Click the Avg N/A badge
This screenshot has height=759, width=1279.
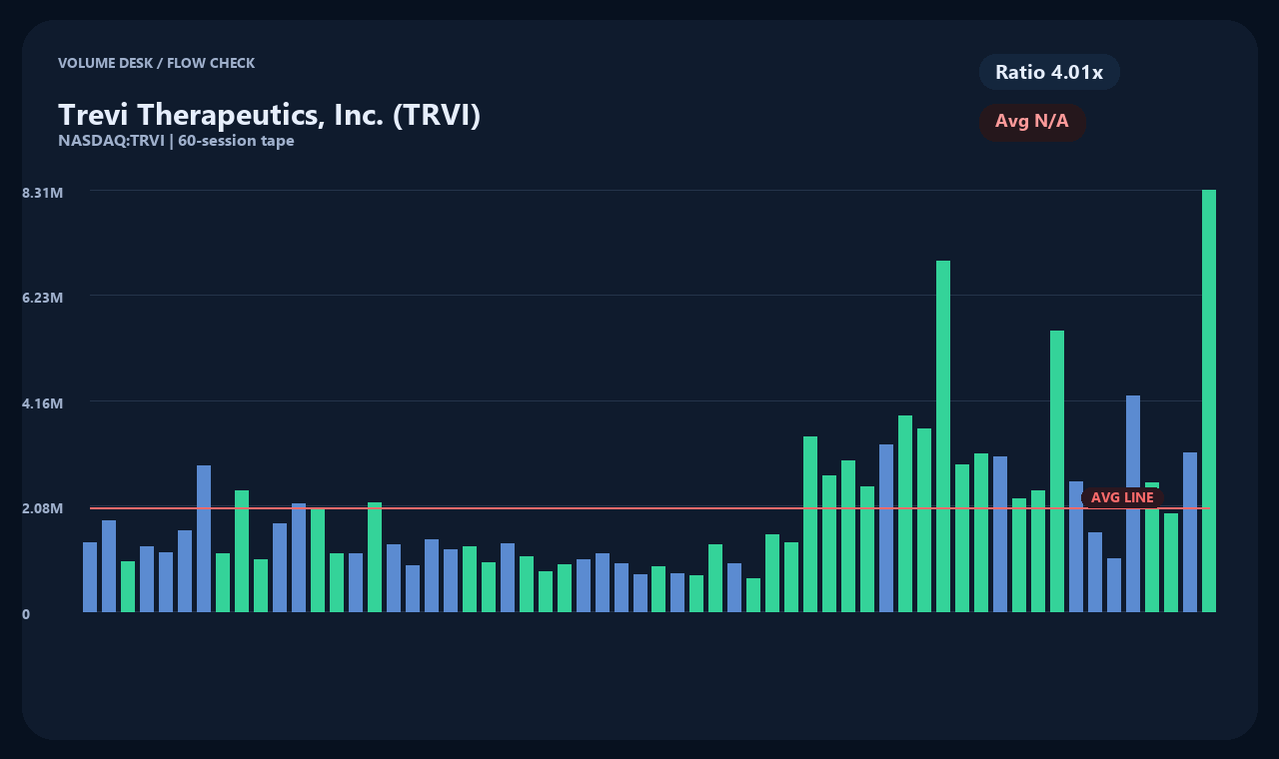(x=1032, y=122)
